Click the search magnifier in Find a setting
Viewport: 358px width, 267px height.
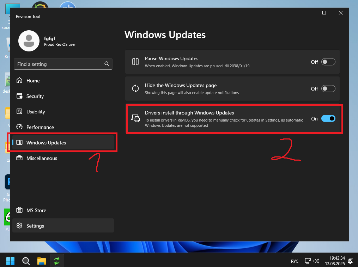click(x=107, y=64)
